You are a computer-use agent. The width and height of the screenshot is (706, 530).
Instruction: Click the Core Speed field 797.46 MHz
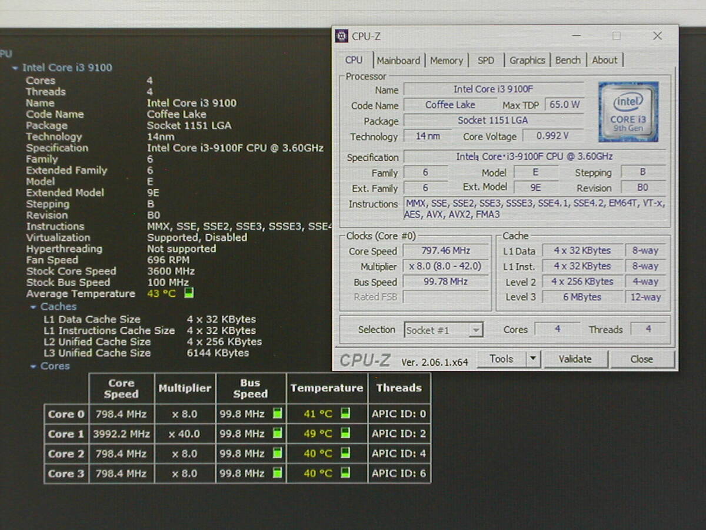[446, 251]
